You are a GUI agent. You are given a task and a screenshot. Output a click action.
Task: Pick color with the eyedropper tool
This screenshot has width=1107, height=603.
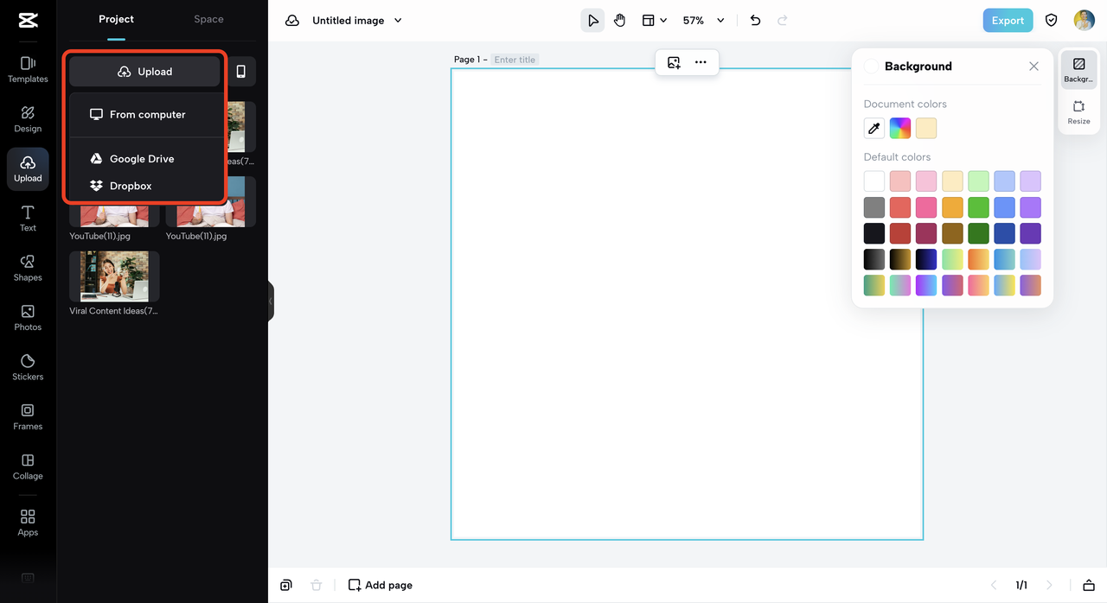[x=874, y=129]
